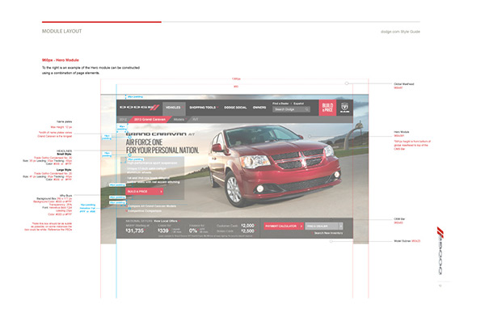Expand the Shopping Tools dropdown

(x=204, y=108)
